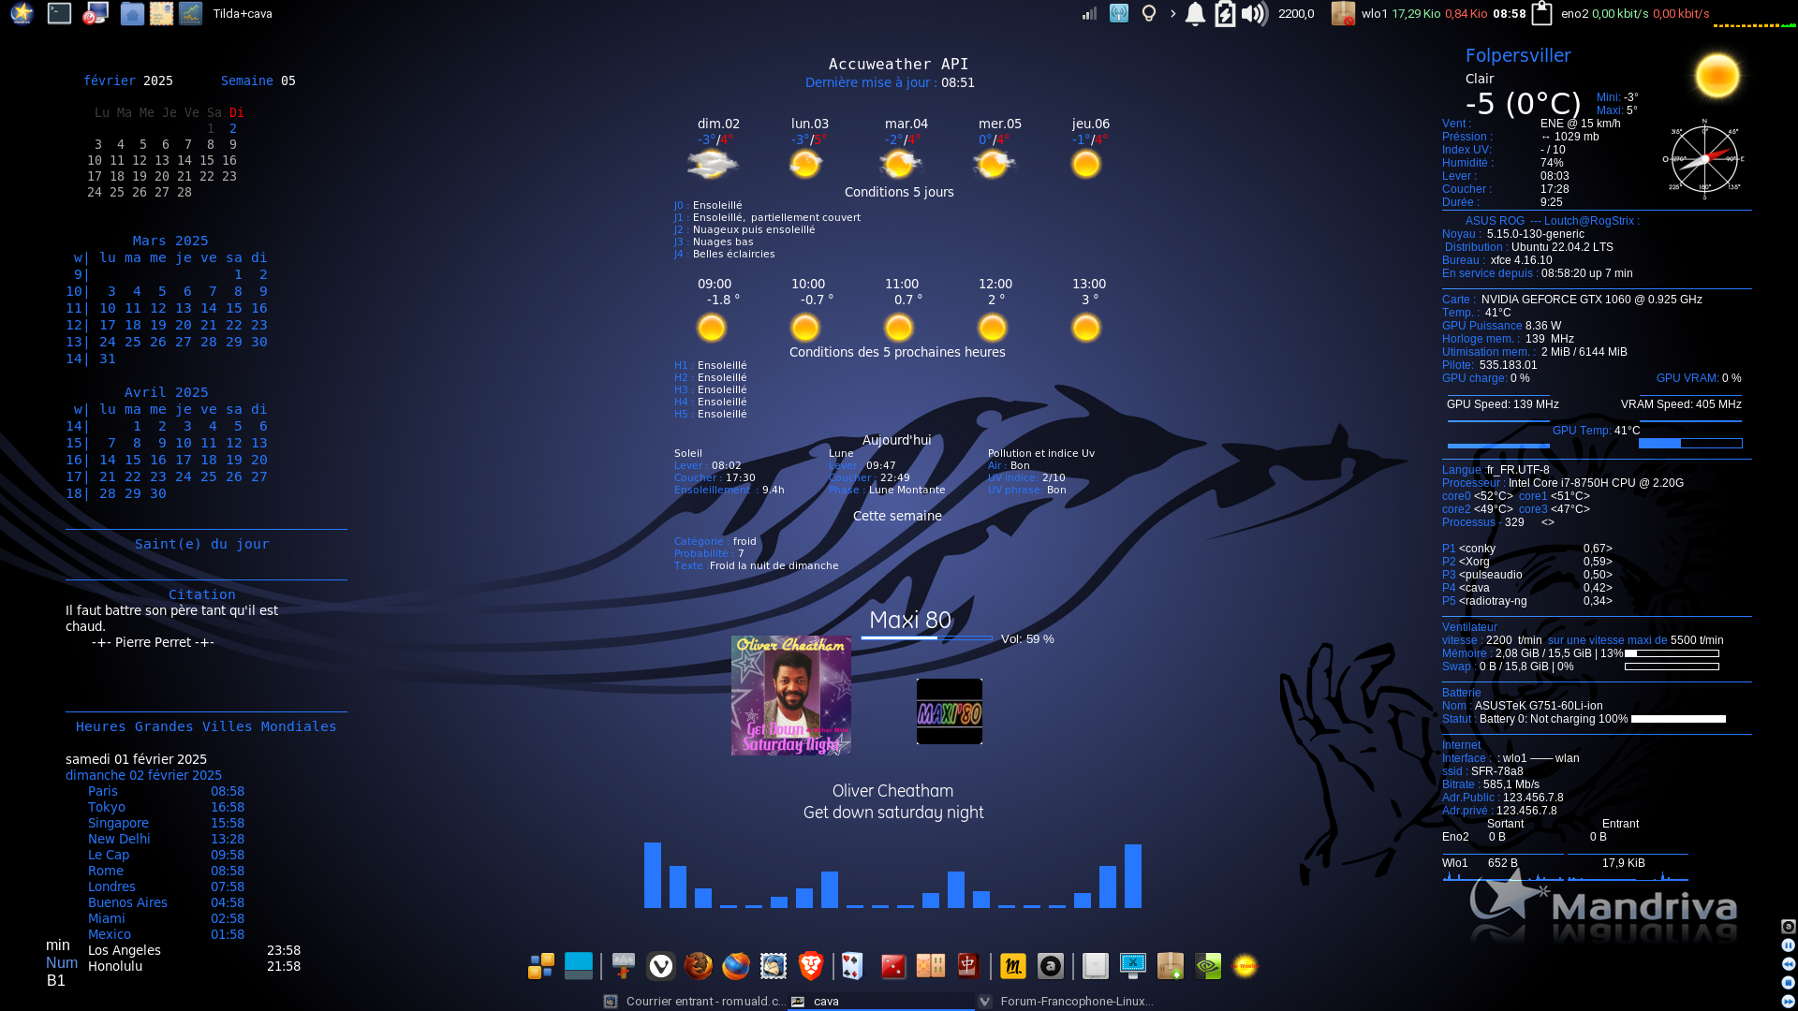Click the Oliver Cheatham album cover
Screen dimensions: 1798x1011
pyautogui.click(x=791, y=696)
